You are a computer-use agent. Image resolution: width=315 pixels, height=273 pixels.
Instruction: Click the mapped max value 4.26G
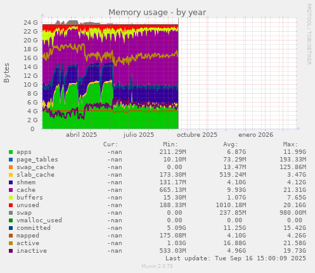[x=297, y=236]
